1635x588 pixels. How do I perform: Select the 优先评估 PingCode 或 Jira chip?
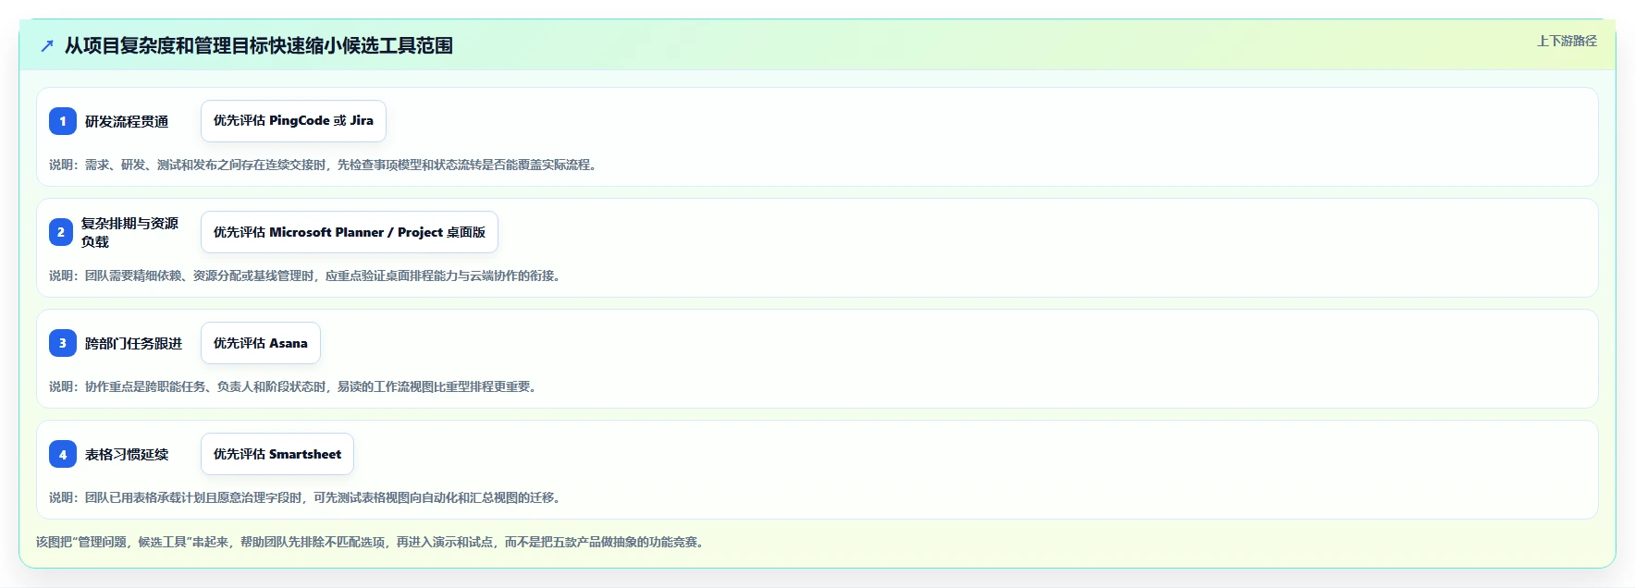(x=293, y=121)
